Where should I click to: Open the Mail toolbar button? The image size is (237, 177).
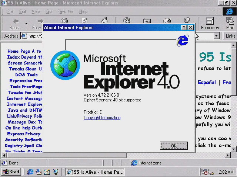tap(230, 24)
